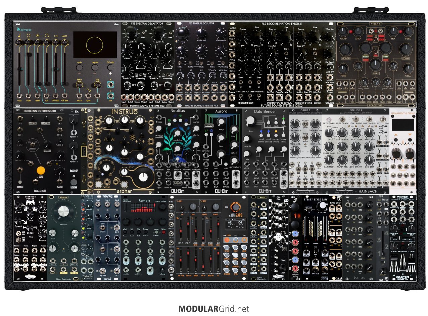This screenshot has height=316, width=428.
Task: Click the star teeth icon on polygogo
Action: tap(38, 35)
